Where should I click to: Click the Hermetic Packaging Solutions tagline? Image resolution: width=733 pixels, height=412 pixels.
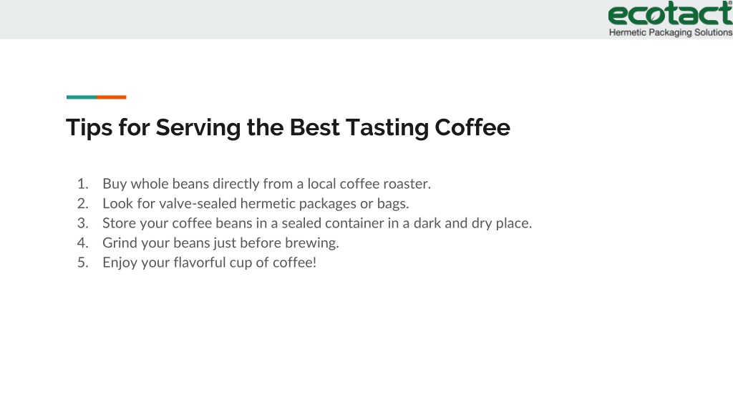click(670, 32)
